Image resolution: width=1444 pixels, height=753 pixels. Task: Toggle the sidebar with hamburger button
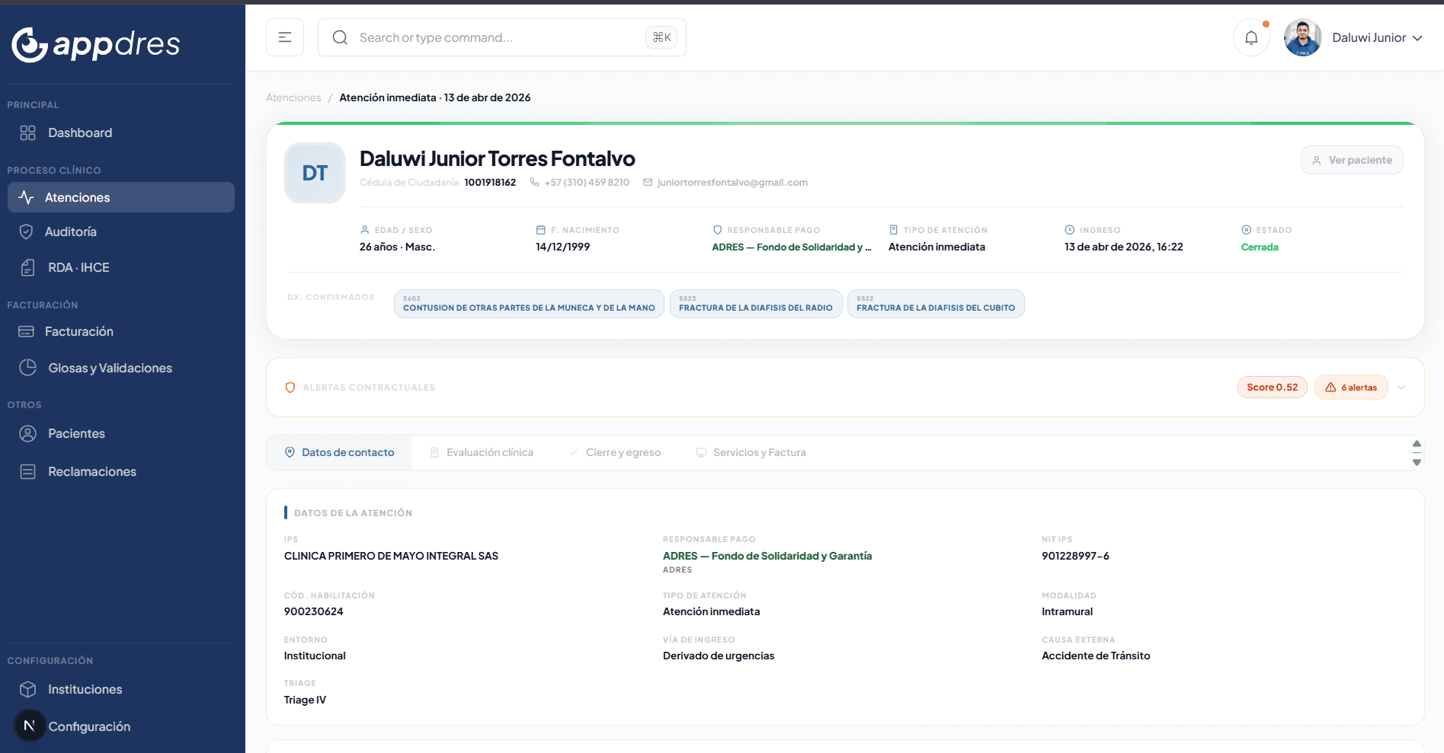point(285,37)
